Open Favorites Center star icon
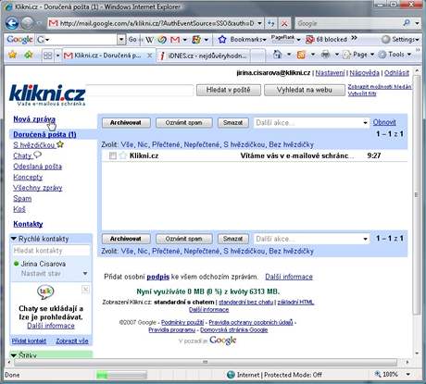Image resolution: width=426 pixels, height=384 pixels. [x=12, y=55]
